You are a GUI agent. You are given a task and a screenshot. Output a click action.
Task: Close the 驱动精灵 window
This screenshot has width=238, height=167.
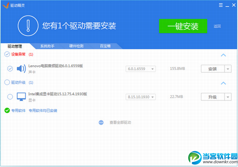(234, 5)
